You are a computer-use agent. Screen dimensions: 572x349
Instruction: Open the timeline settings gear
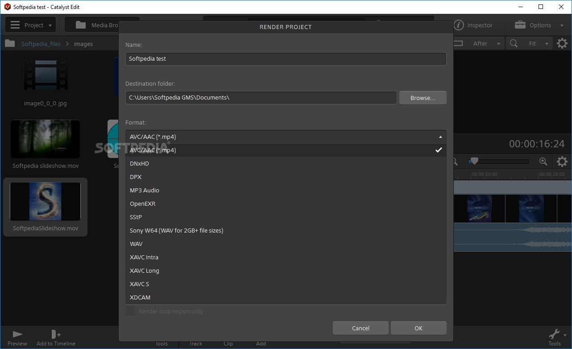click(562, 162)
